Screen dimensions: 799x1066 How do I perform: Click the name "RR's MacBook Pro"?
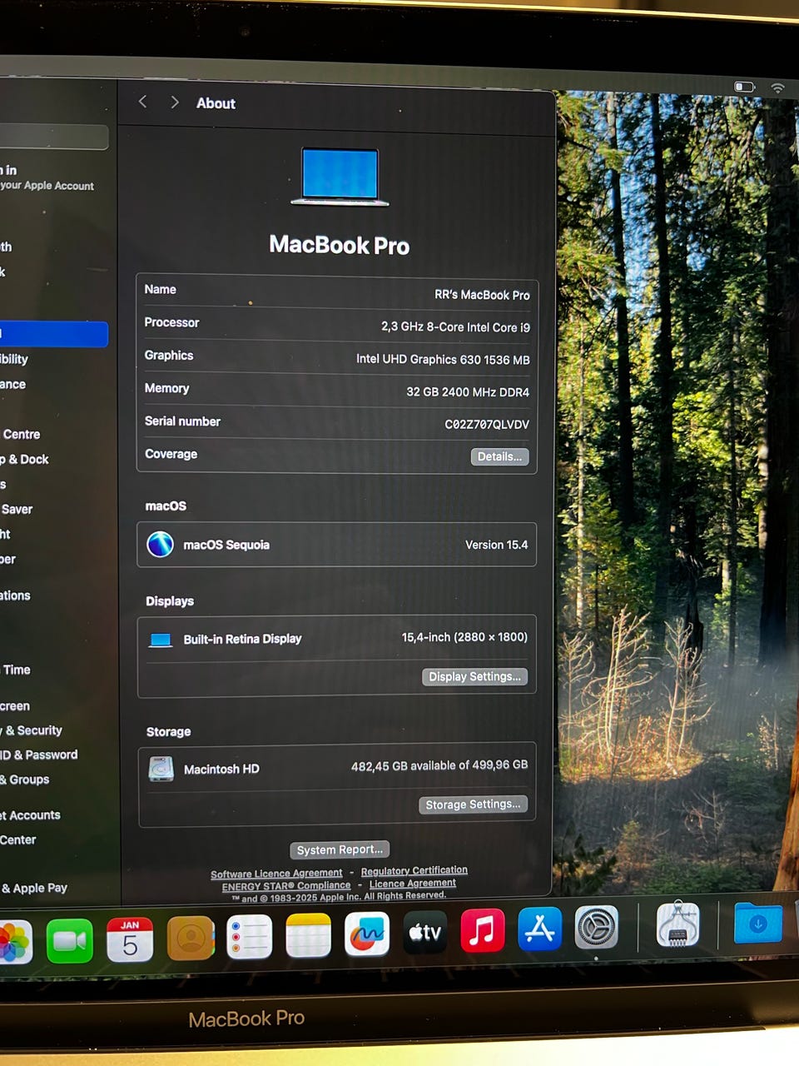coord(482,295)
